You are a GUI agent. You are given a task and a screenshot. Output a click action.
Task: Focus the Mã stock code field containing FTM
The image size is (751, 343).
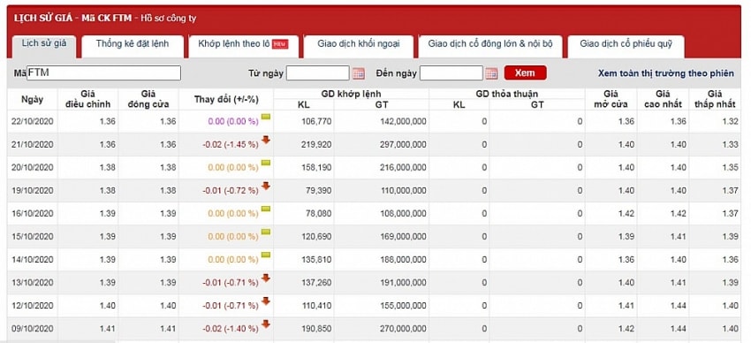[x=104, y=72]
